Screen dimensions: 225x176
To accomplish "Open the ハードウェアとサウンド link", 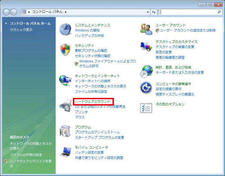I will [93, 101].
